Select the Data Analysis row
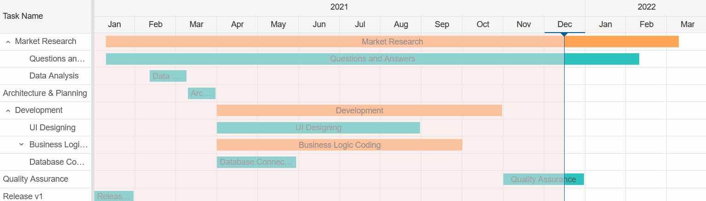706x201 pixels. tap(54, 76)
